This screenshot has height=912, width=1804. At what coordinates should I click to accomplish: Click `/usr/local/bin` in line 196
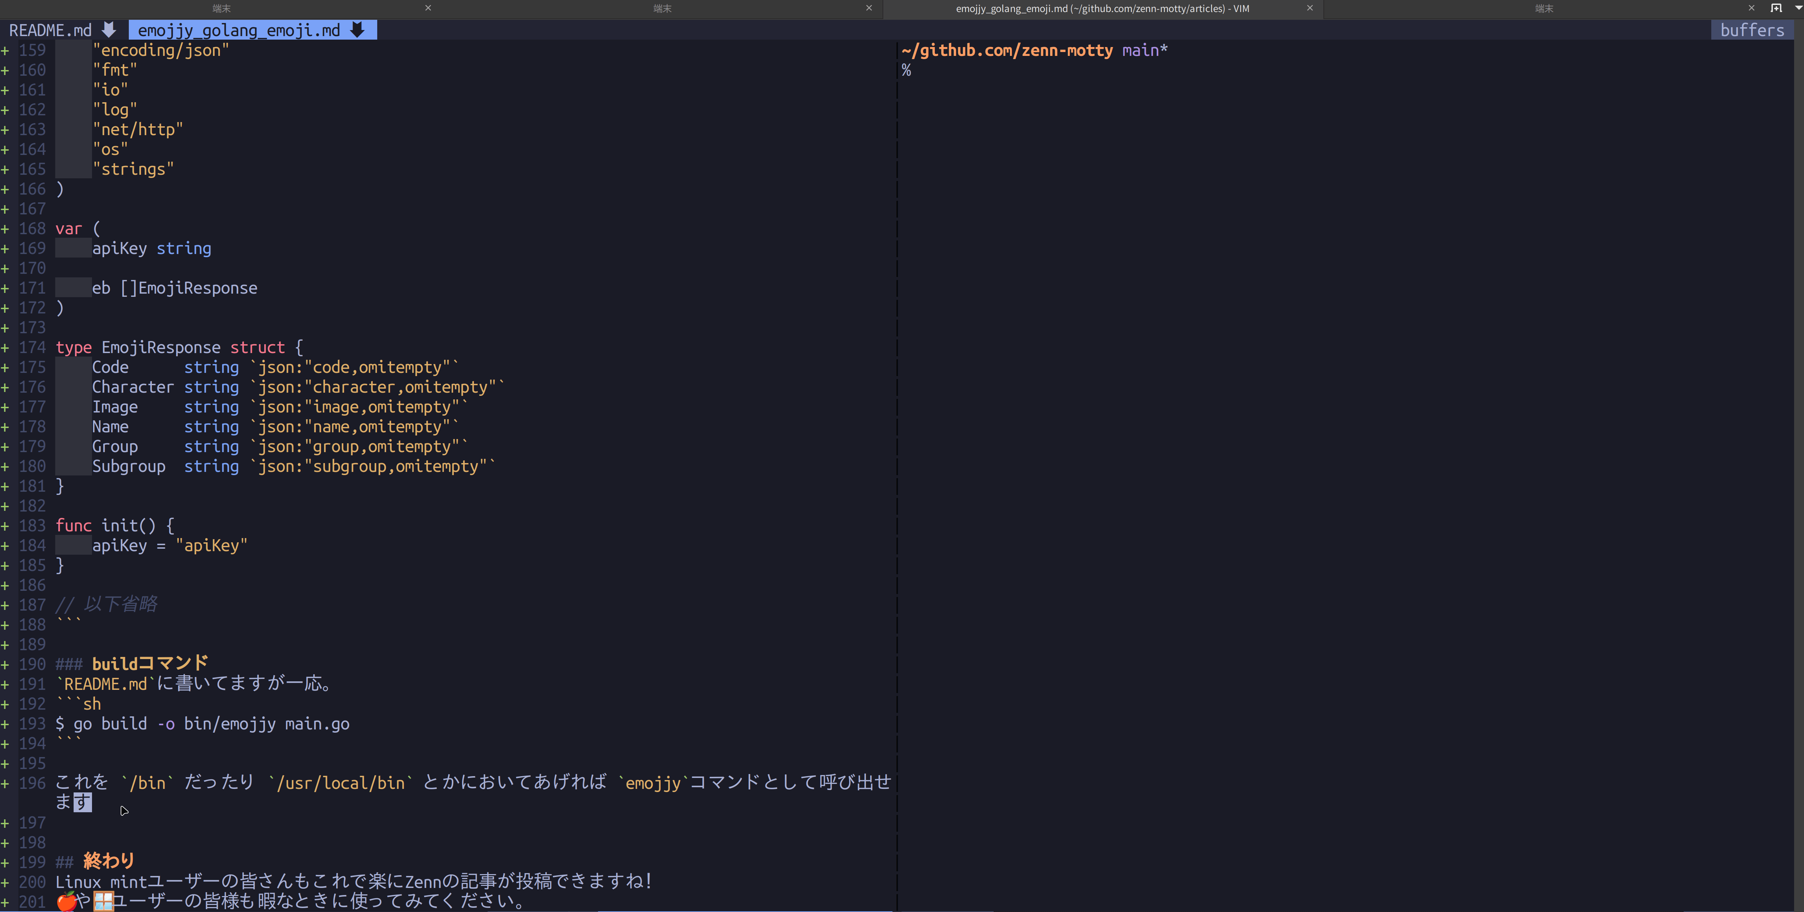coord(341,783)
